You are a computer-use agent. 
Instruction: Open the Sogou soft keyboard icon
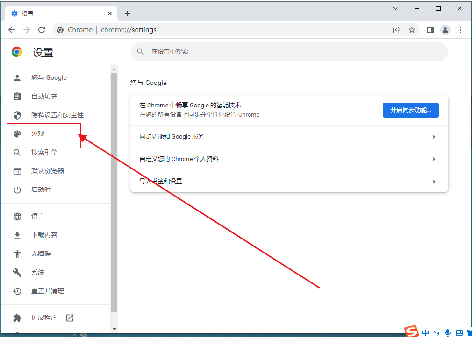tap(459, 332)
